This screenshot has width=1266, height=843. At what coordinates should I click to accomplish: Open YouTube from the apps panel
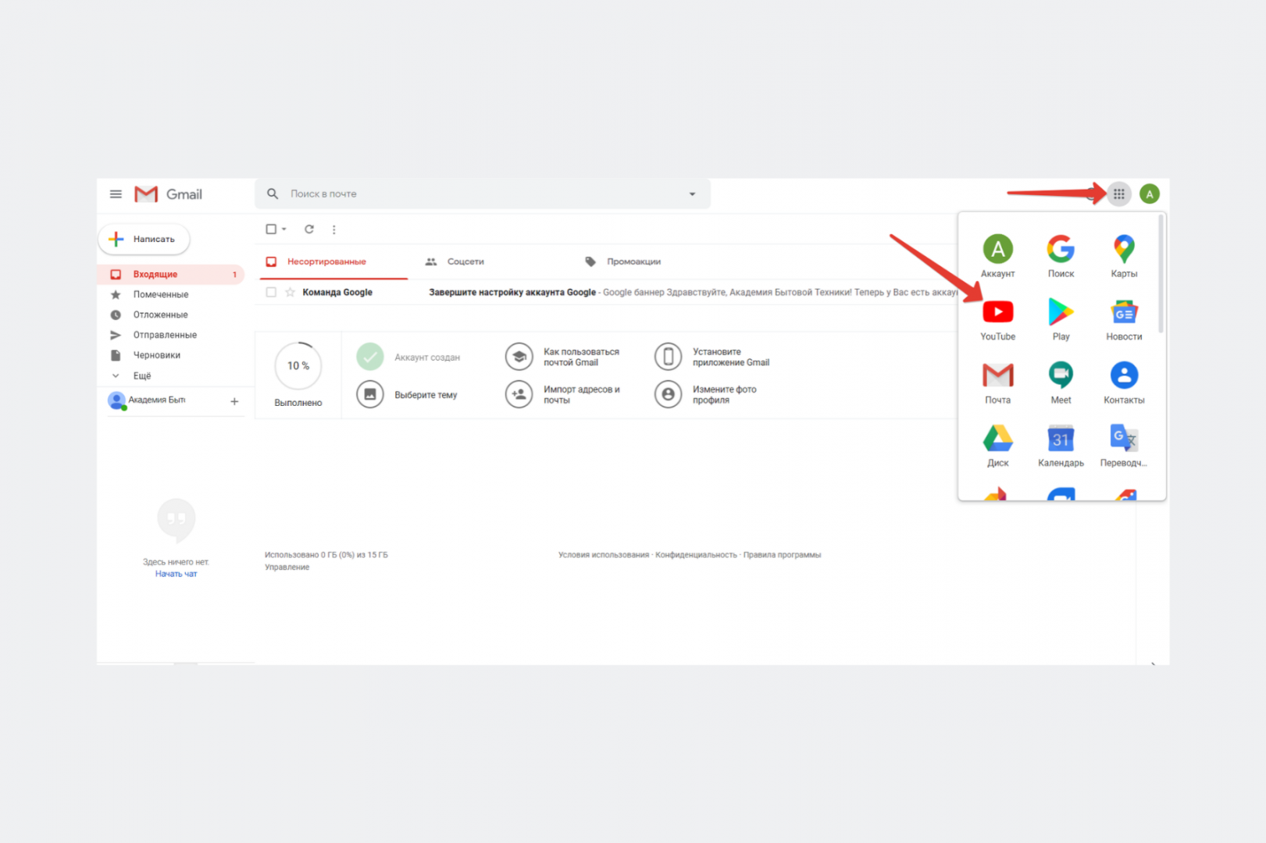[x=998, y=319]
